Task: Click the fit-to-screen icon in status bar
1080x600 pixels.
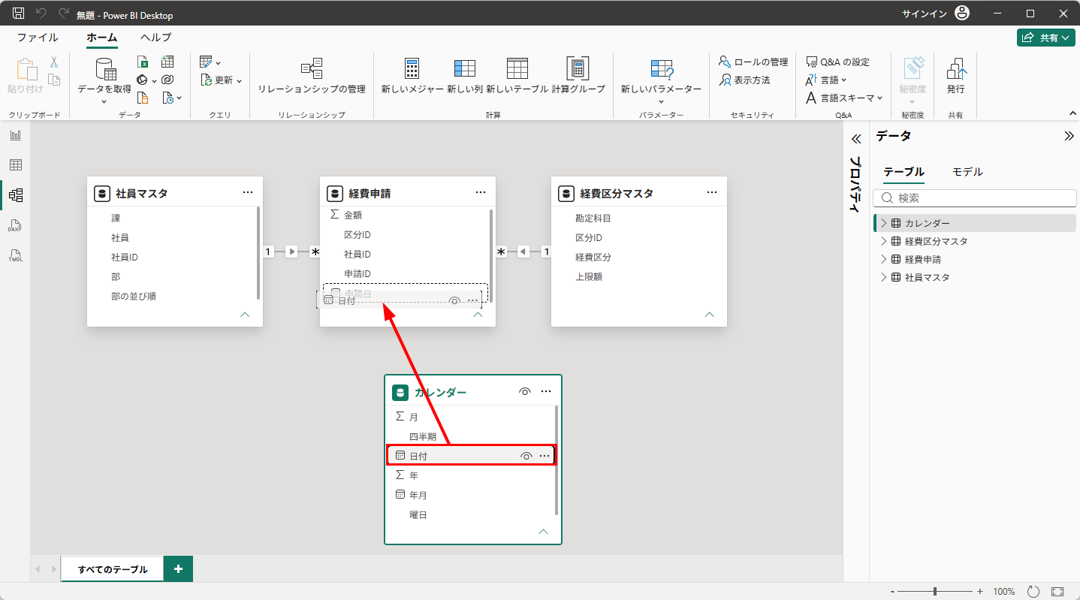Action: [x=1057, y=592]
